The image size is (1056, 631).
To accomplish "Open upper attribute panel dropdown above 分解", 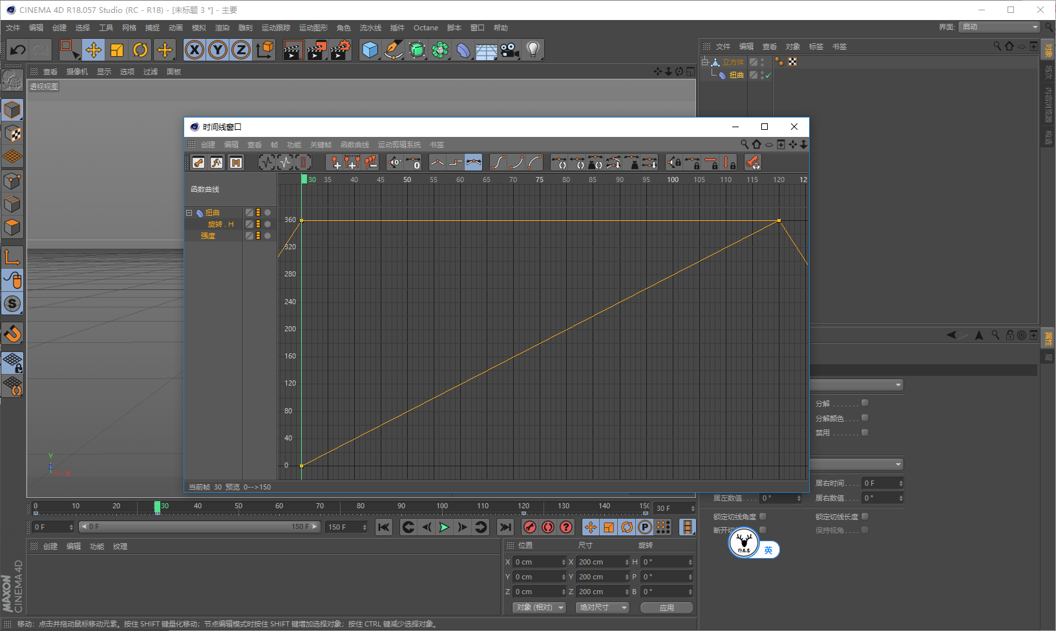I will (x=856, y=385).
